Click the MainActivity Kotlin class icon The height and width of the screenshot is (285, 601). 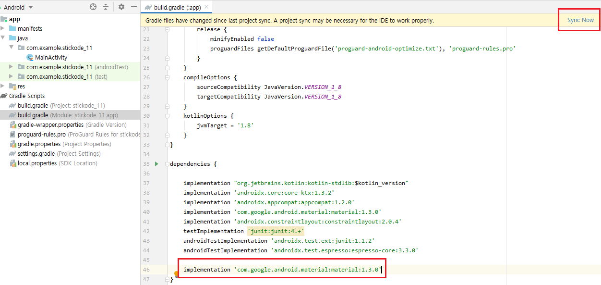[x=30, y=58]
